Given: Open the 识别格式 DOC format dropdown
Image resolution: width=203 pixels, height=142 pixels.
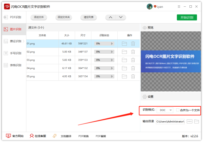Looking at the screenshot, I should point(165,110).
